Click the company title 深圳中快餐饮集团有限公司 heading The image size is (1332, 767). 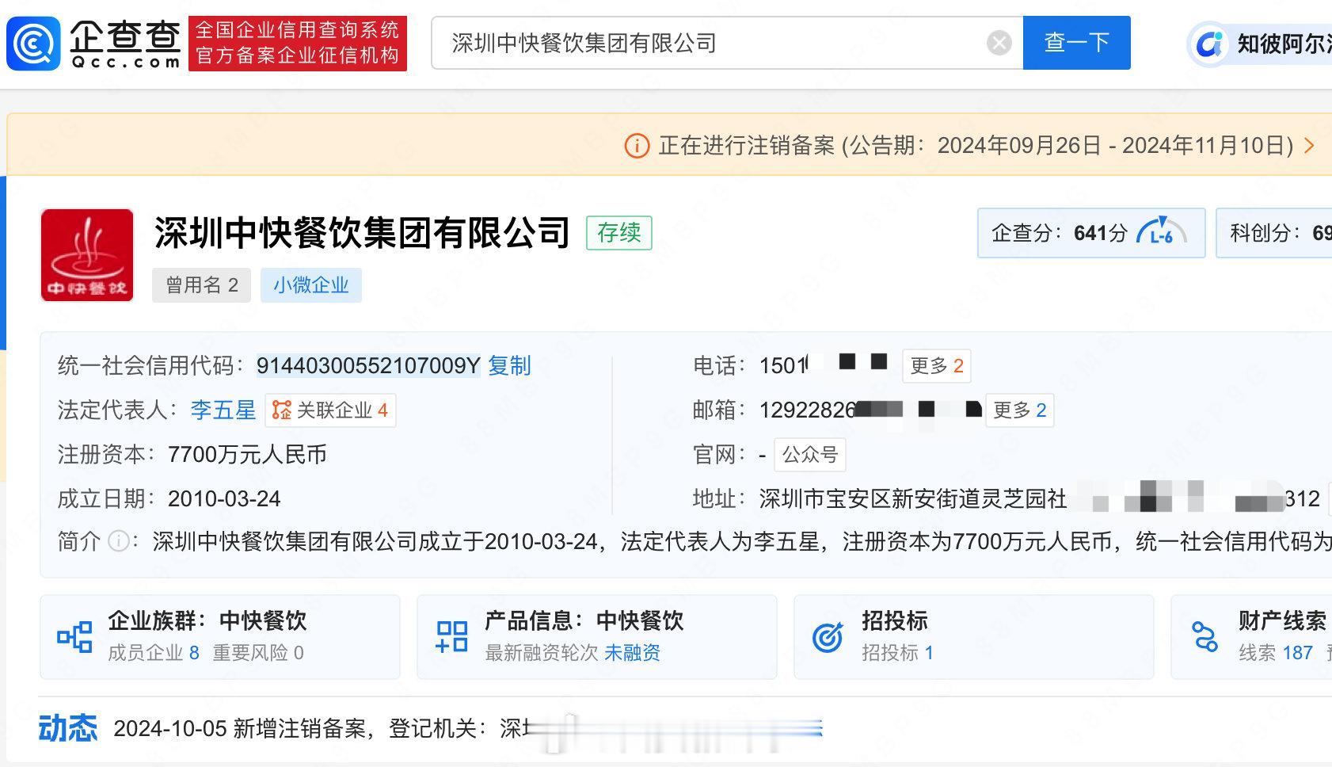click(362, 233)
